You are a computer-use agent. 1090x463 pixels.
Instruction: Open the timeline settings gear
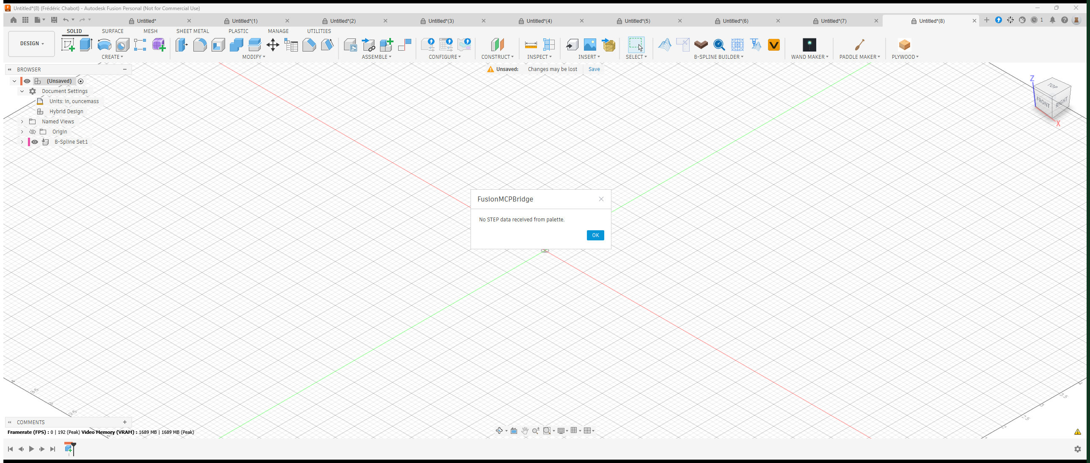[1078, 449]
